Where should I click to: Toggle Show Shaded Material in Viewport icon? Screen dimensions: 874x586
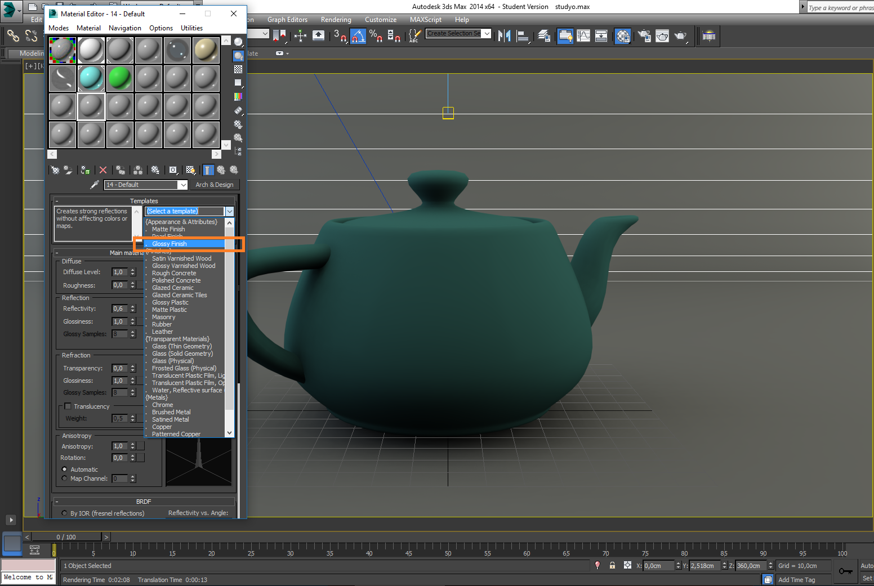click(x=191, y=169)
